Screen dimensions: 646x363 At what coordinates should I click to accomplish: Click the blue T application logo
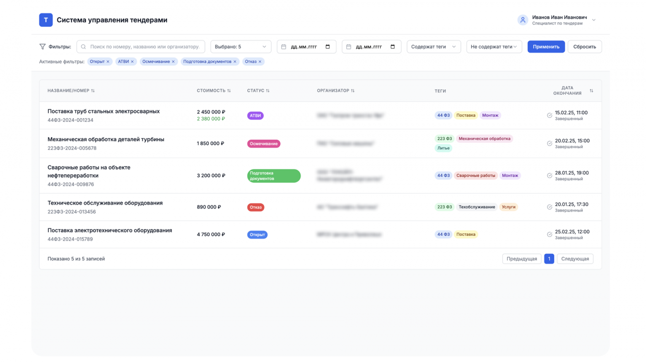point(46,20)
